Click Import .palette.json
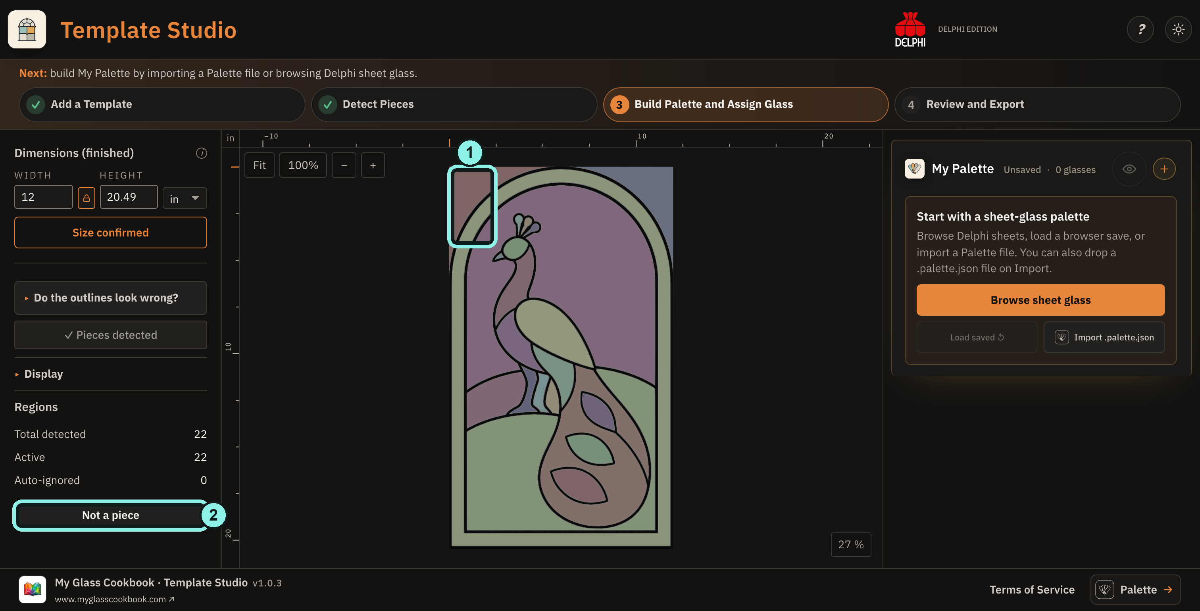 1104,337
